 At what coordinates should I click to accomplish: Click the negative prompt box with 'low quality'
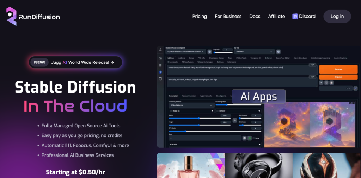tap(242, 82)
